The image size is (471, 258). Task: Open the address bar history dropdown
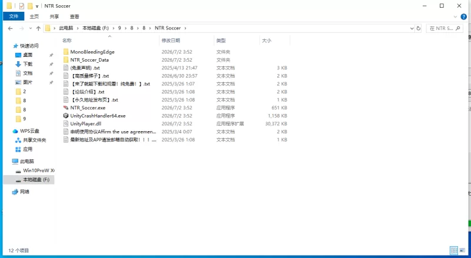[412, 28]
